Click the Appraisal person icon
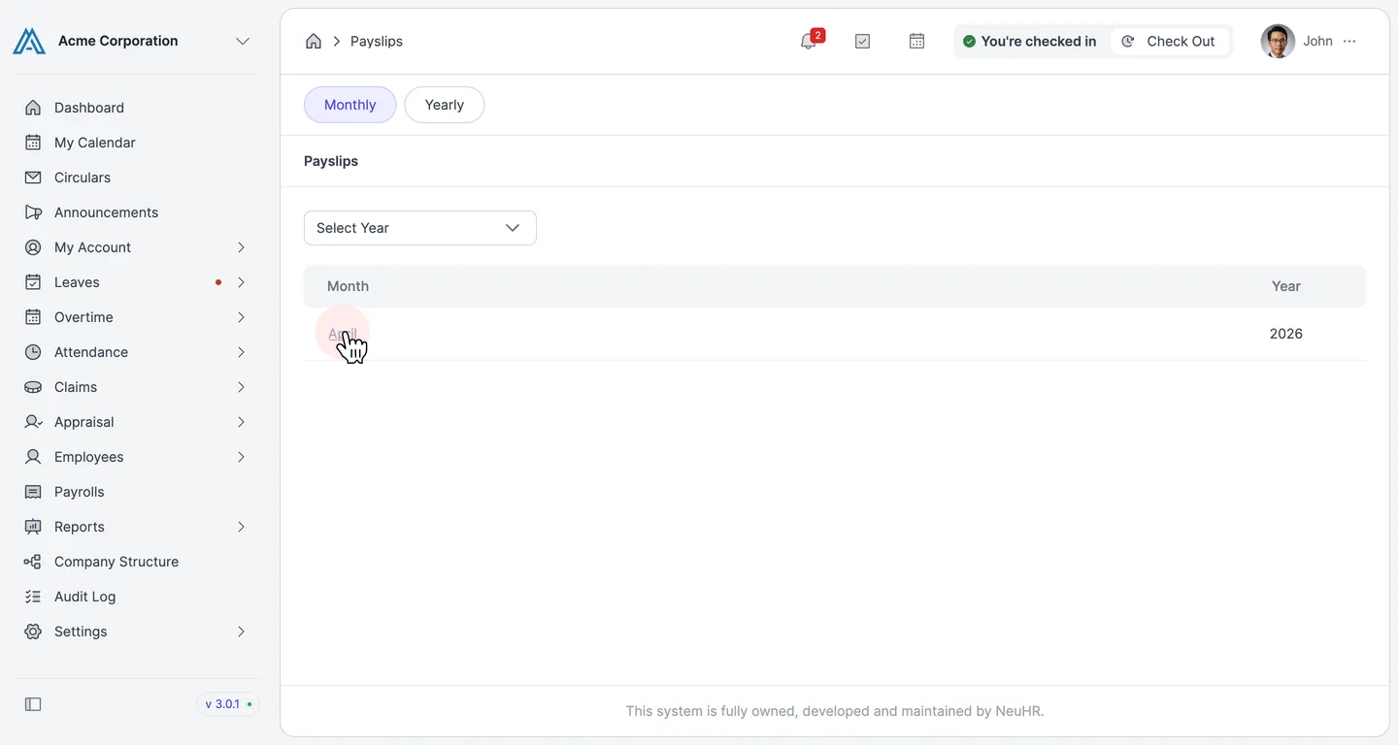 pos(33,422)
